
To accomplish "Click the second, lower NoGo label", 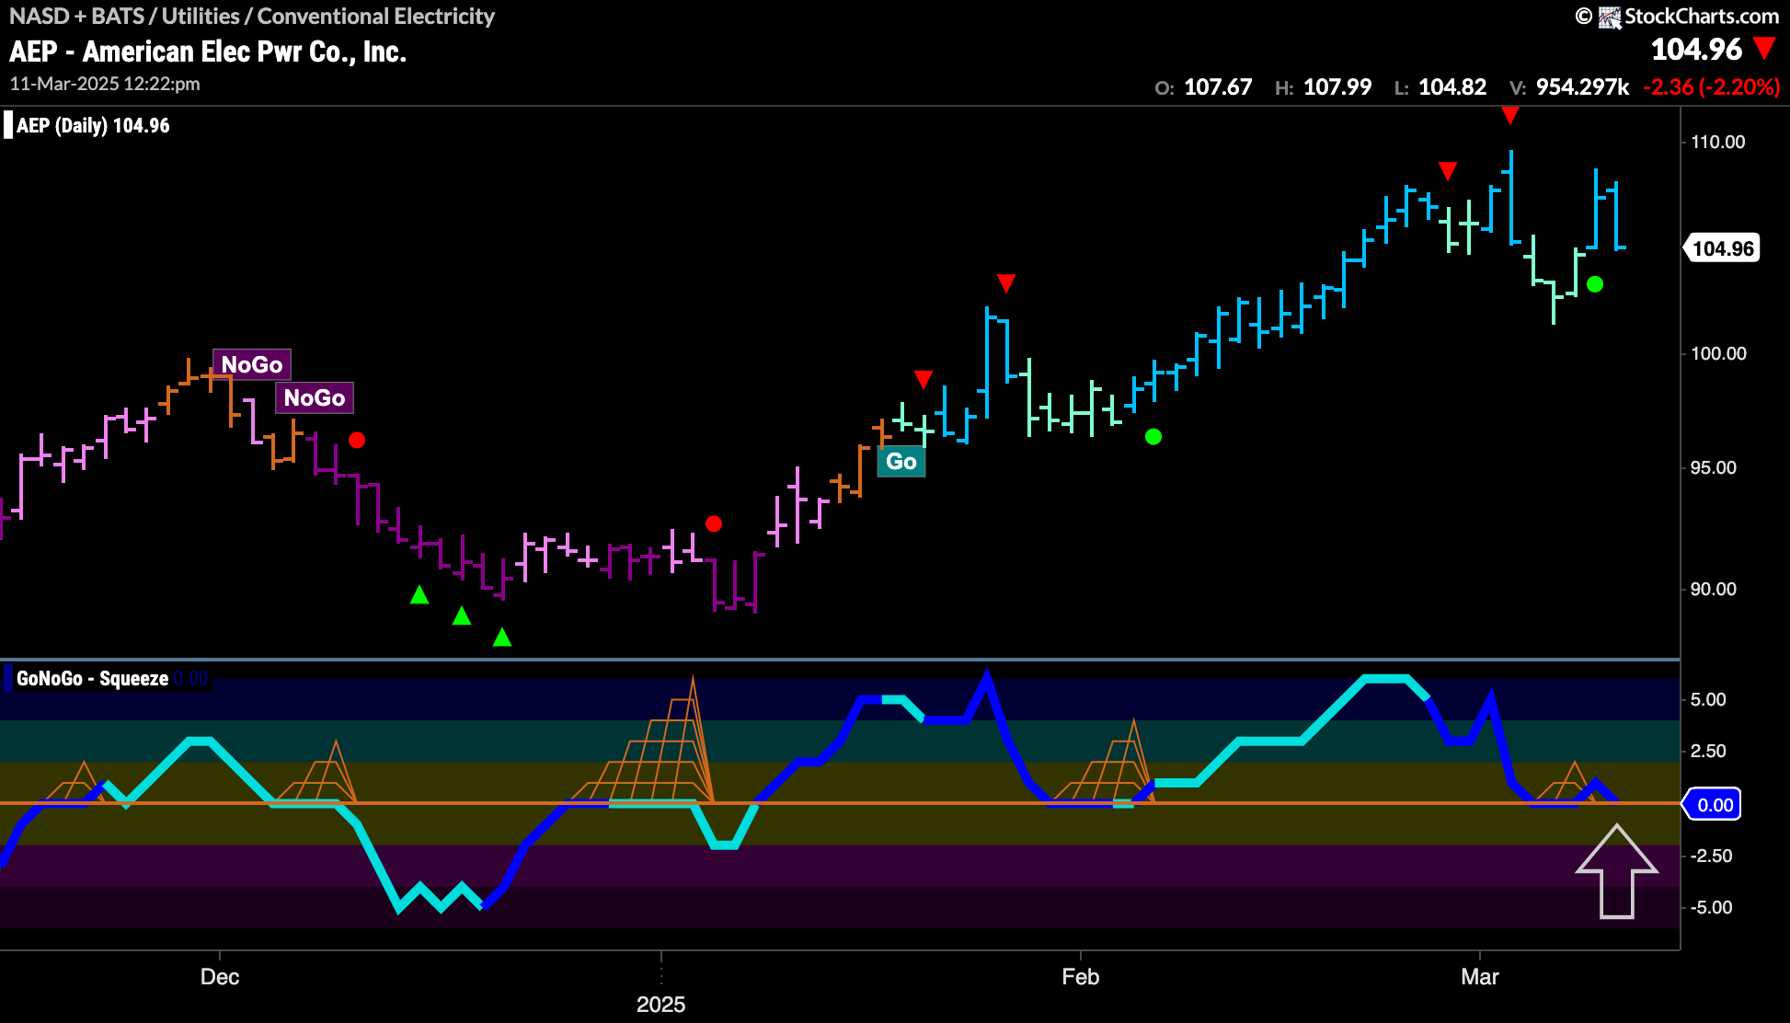I will [x=315, y=397].
